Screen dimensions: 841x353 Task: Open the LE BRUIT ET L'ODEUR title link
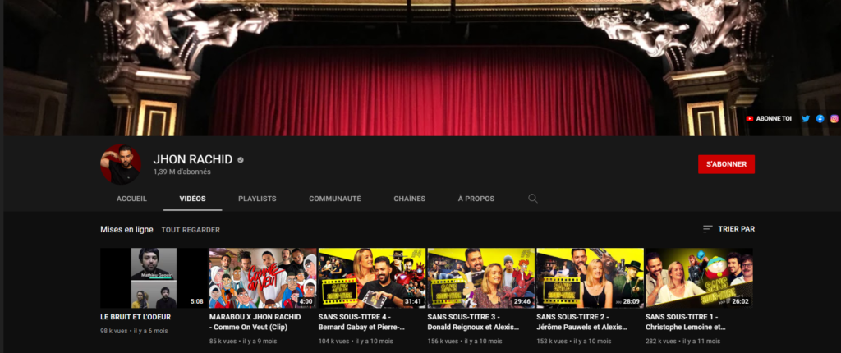(136, 317)
